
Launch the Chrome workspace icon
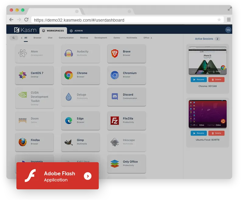(x=68, y=75)
